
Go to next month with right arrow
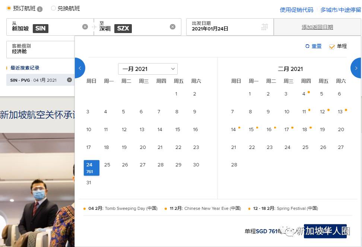coord(356,68)
